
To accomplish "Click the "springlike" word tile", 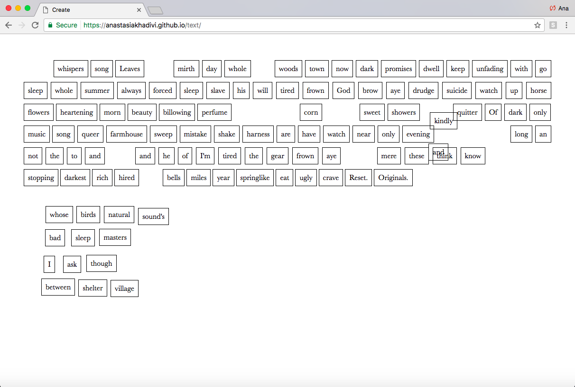I will point(255,178).
